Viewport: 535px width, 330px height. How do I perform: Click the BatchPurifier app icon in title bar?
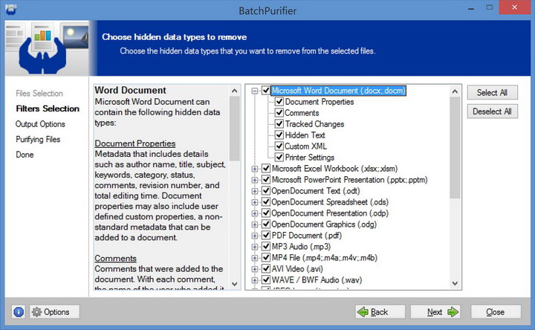[x=11, y=10]
